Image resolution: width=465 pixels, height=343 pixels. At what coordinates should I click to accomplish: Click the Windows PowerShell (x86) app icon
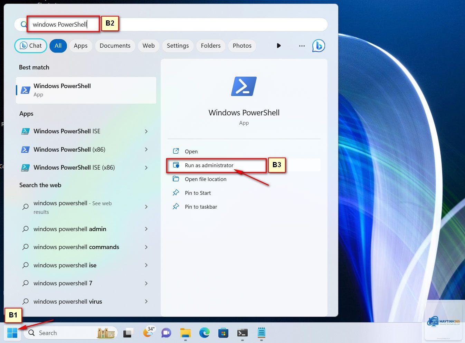pos(25,150)
